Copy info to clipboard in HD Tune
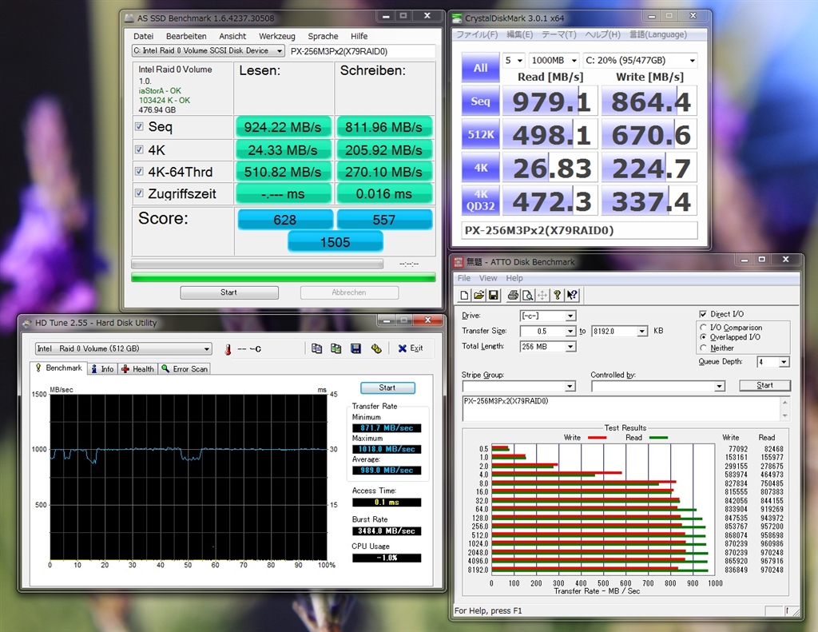This screenshot has height=632, width=818. click(x=316, y=348)
